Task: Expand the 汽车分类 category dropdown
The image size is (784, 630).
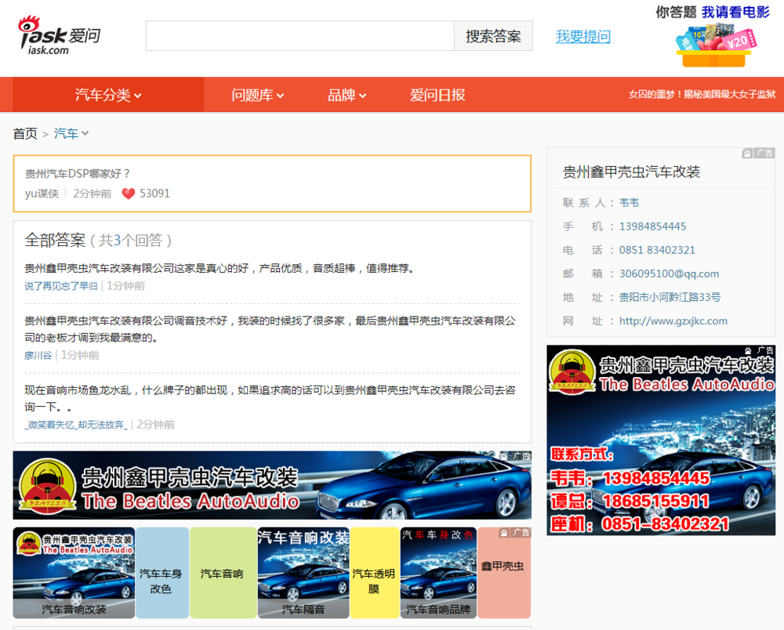Action: point(108,95)
